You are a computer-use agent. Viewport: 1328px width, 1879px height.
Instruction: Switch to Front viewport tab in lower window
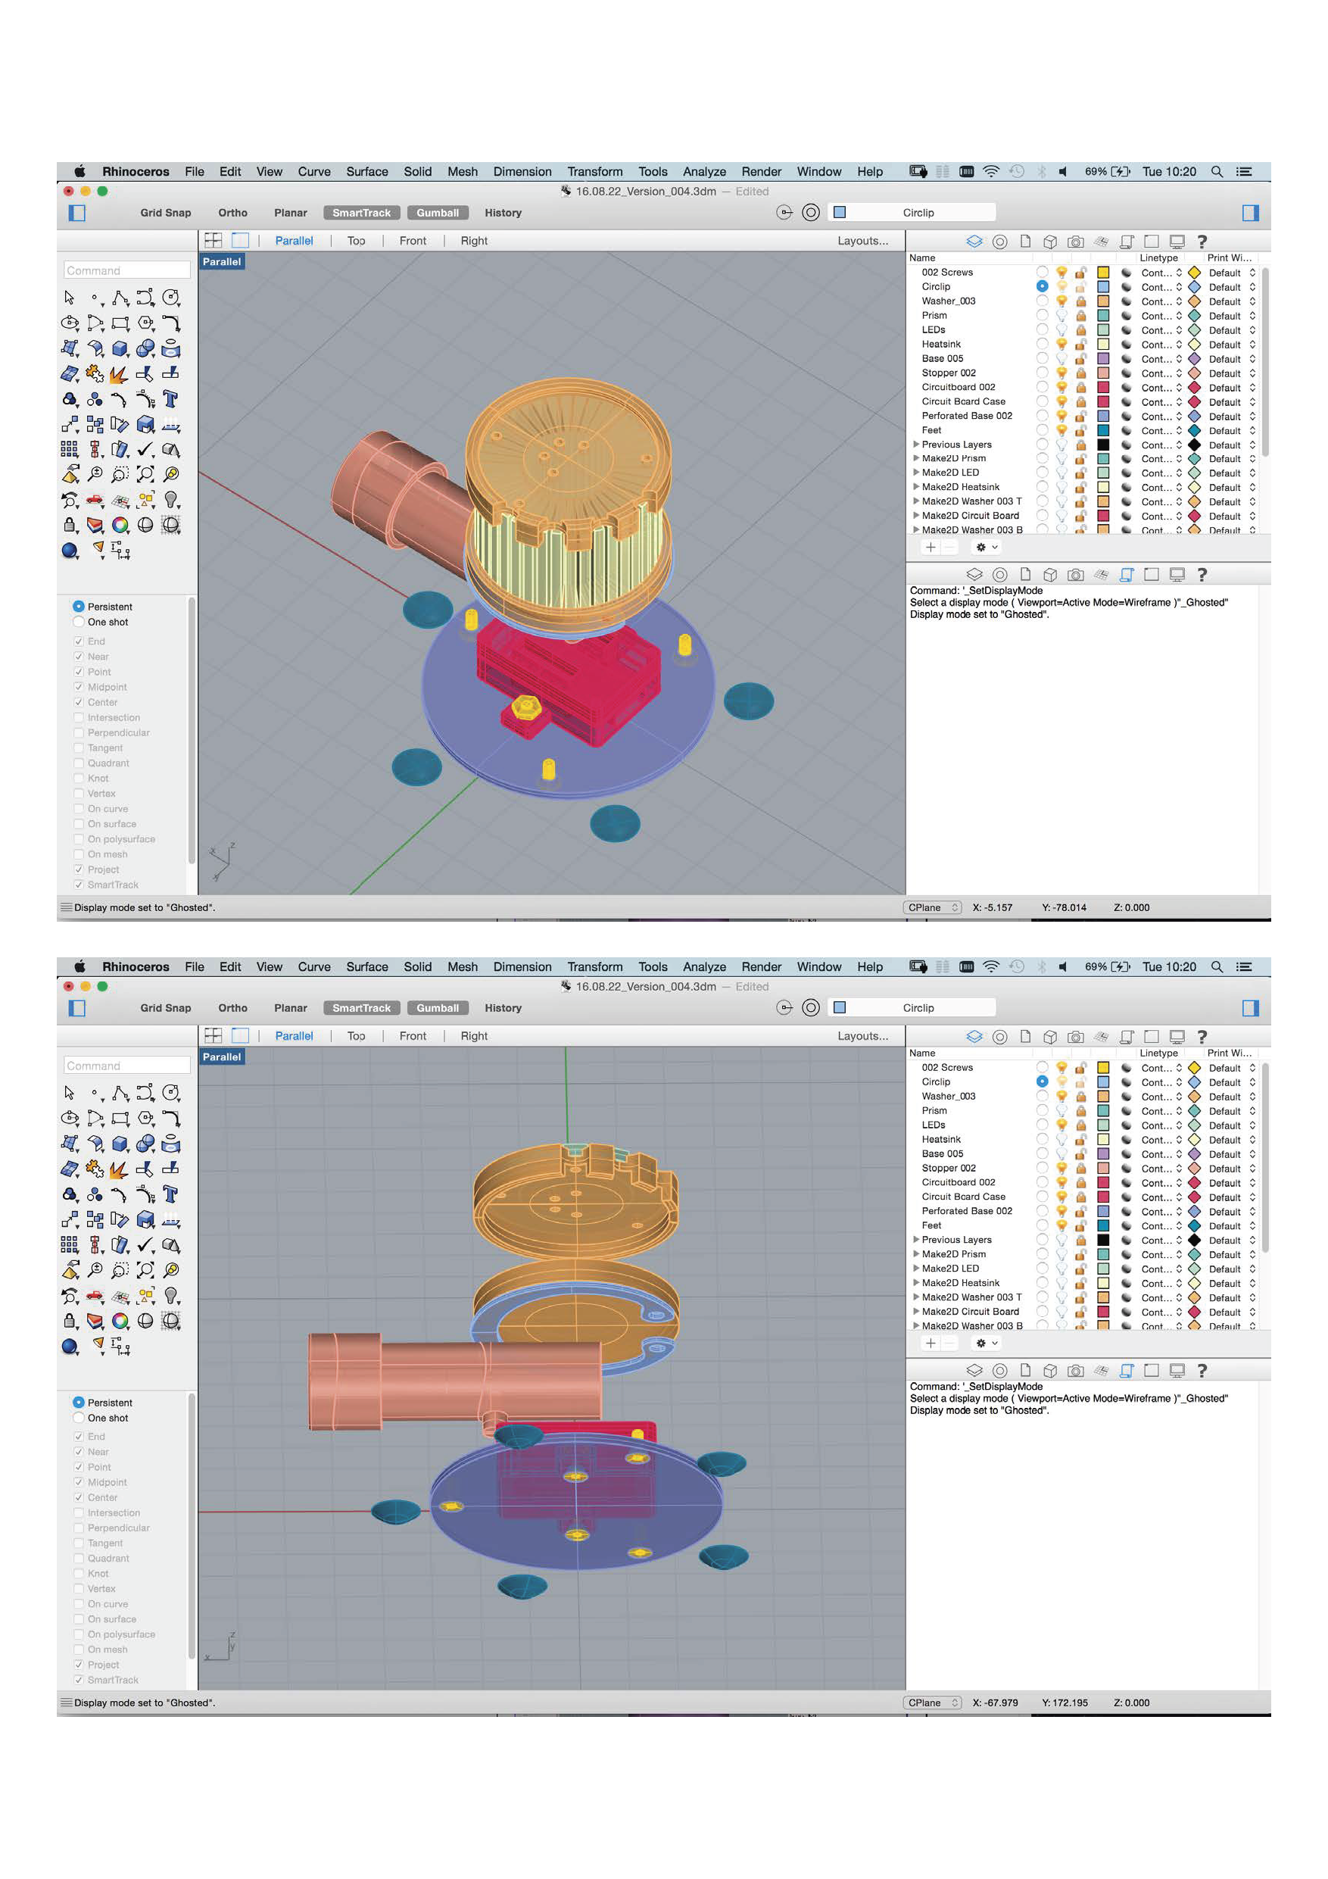[x=413, y=1036]
